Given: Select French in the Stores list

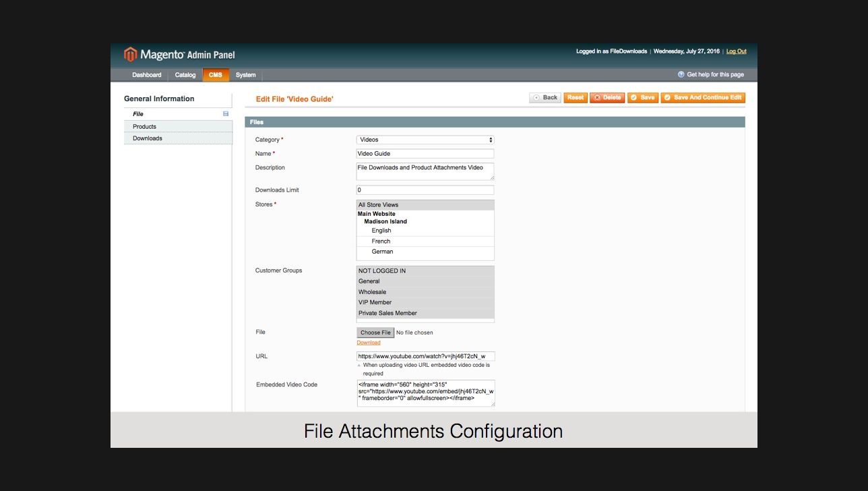Looking at the screenshot, I should (x=381, y=241).
